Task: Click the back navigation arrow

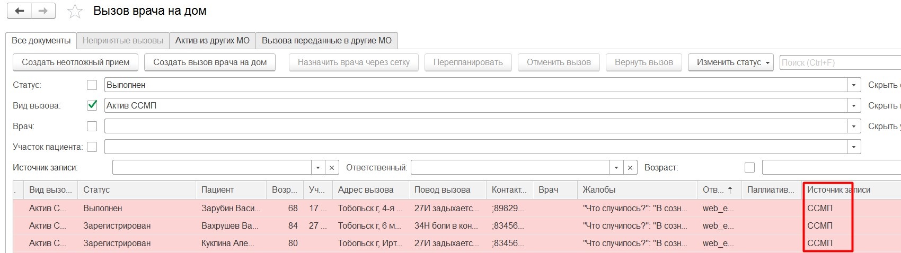Action: [20, 11]
